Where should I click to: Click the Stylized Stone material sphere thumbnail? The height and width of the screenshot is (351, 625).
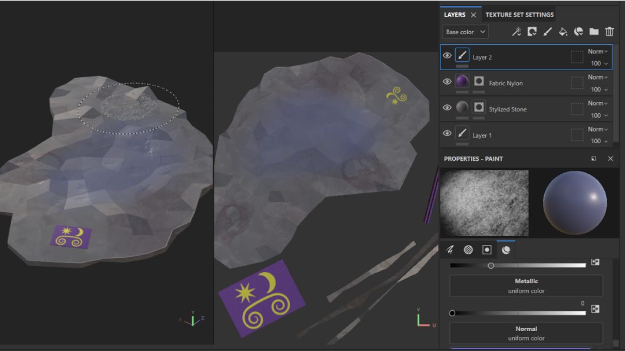pyautogui.click(x=462, y=107)
